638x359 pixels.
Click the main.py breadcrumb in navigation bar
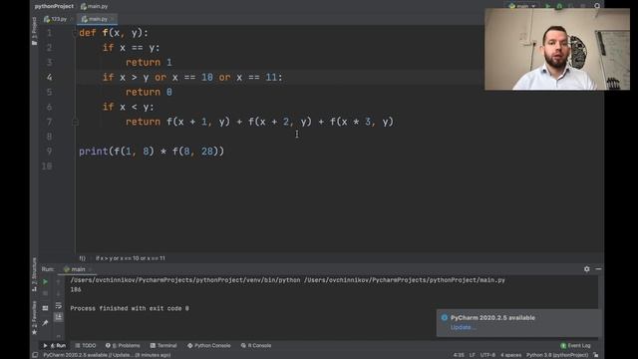(x=94, y=6)
